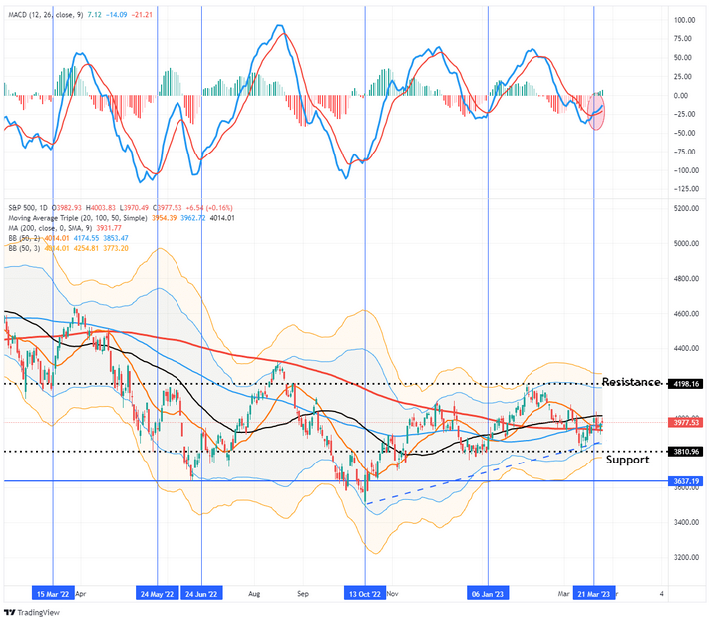This screenshot has height=617, width=709.
Task: Click the Nov label on time axis
Action: (393, 593)
